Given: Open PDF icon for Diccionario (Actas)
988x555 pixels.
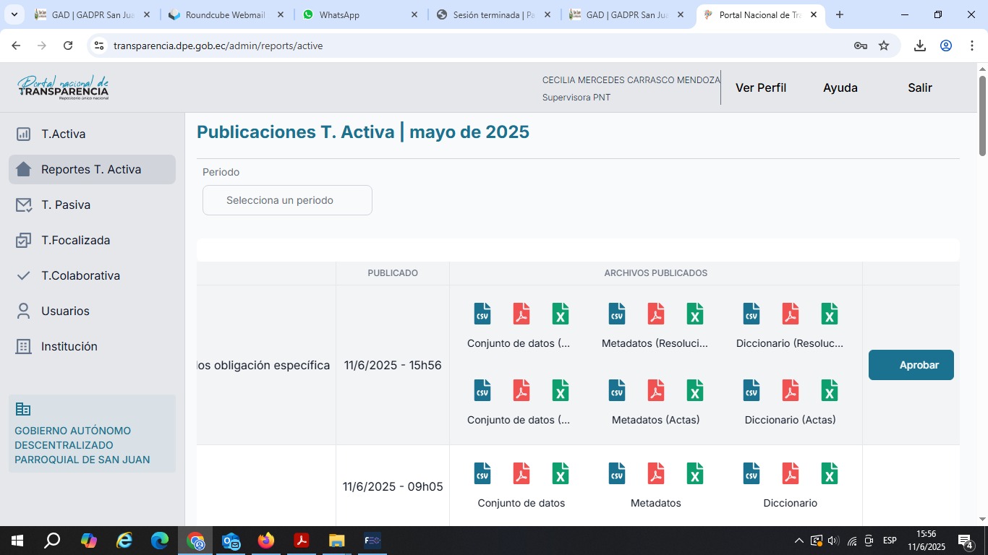Looking at the screenshot, I should coord(791,390).
